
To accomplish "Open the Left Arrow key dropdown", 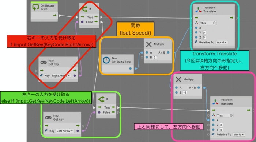I will pyautogui.click(x=65, y=131).
